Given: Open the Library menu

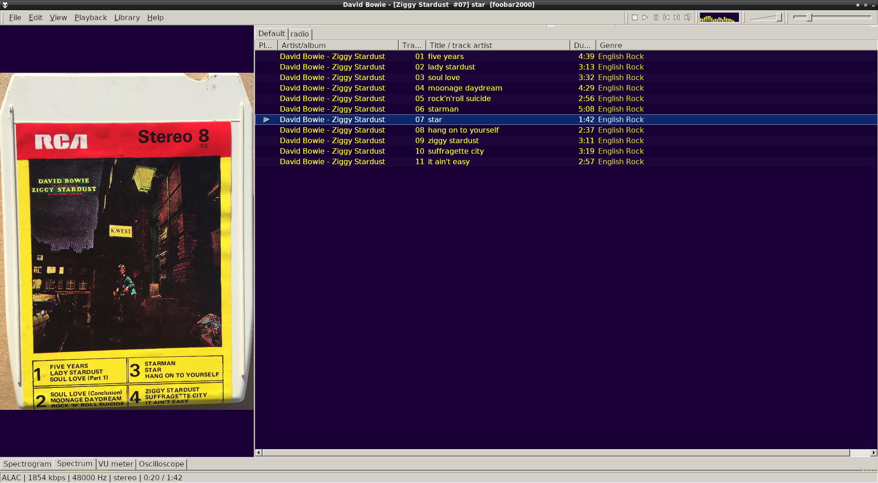Looking at the screenshot, I should tap(127, 17).
